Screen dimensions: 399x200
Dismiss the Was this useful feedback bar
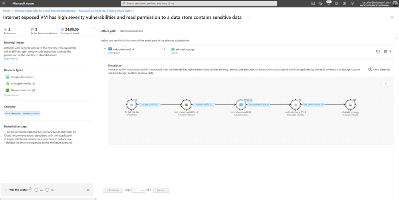click(88, 190)
